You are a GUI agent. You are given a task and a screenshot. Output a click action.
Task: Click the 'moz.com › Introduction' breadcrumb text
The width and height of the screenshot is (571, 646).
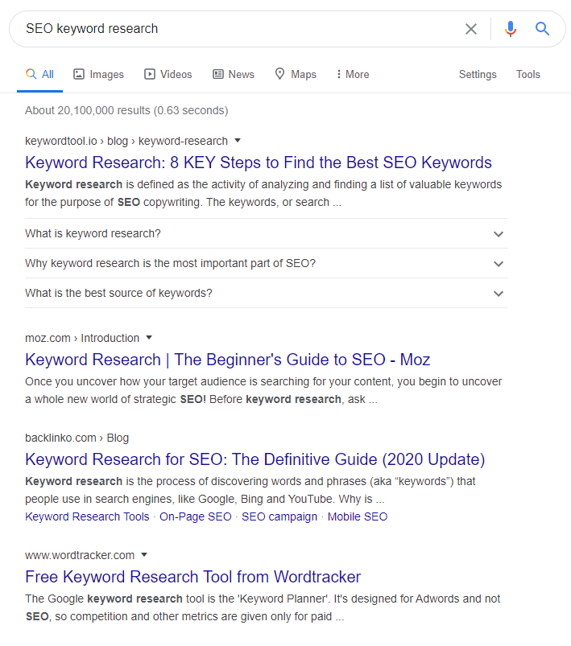tap(82, 338)
